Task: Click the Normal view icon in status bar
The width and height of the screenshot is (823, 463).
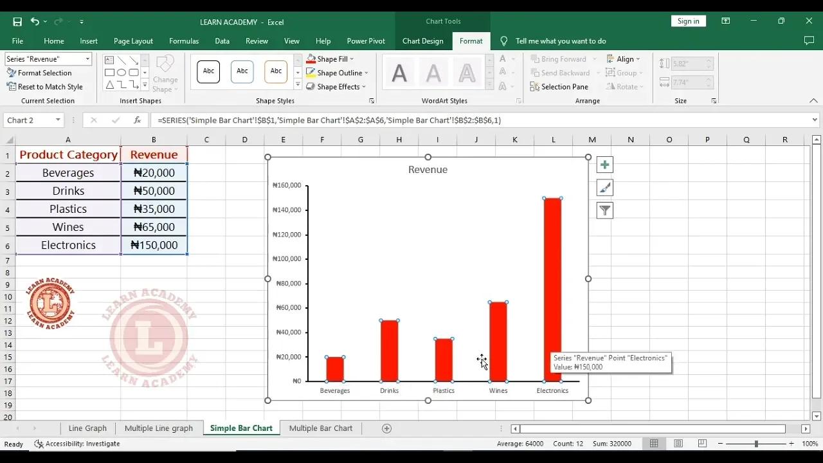Action: click(654, 443)
